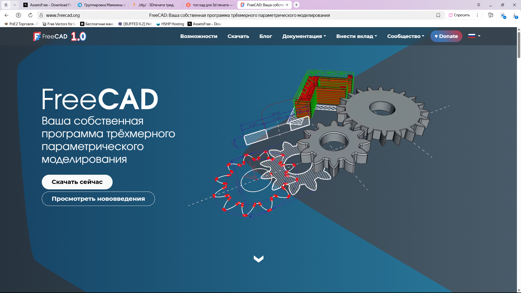Expand the Сообщество dropdown menu
The width and height of the screenshot is (521, 293).
point(405,36)
